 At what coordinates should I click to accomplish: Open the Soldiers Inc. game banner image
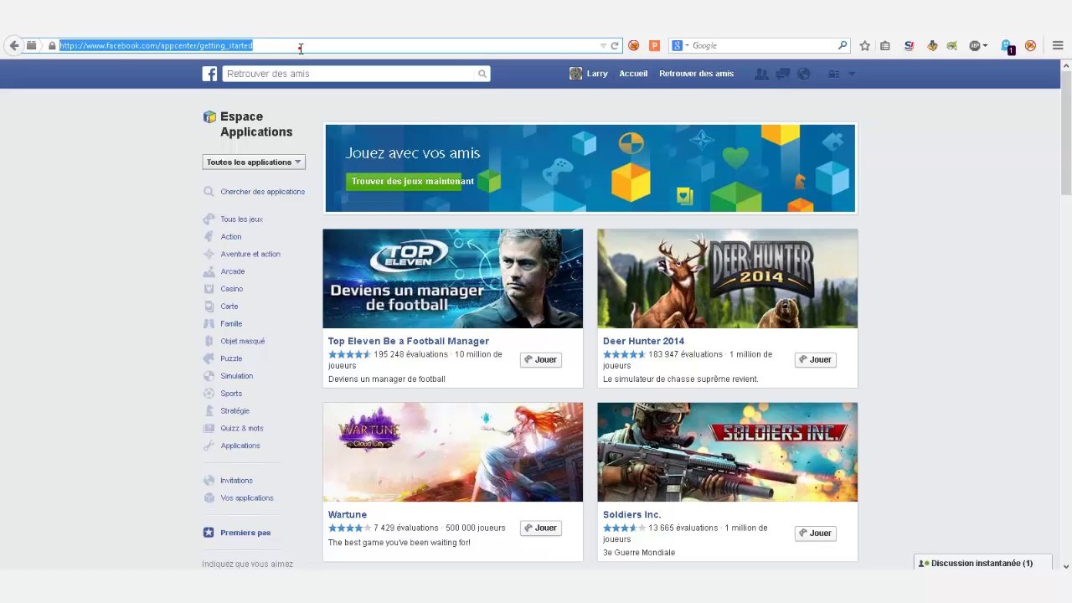[x=728, y=452]
